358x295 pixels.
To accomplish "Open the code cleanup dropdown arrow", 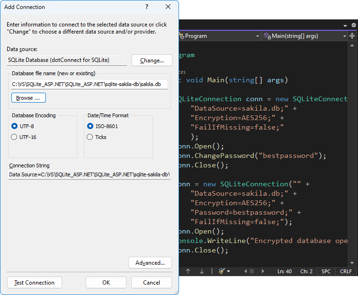I will 229,271.
